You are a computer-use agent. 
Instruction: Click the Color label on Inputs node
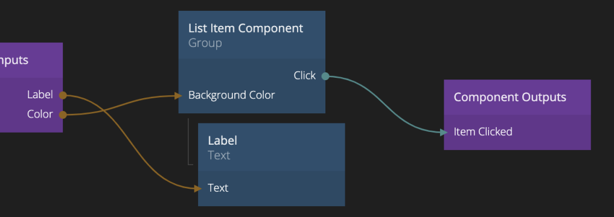(40, 114)
